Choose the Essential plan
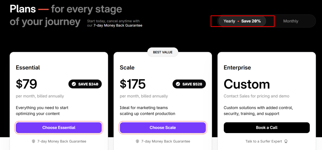 (x=59, y=128)
